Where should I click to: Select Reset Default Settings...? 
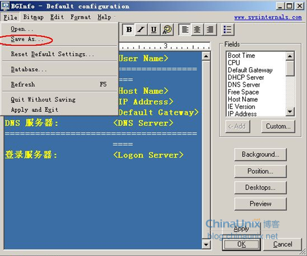coord(60,54)
